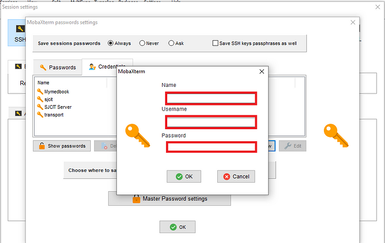
Task: Switch to the Passwords tab
Action: pyautogui.click(x=58, y=67)
